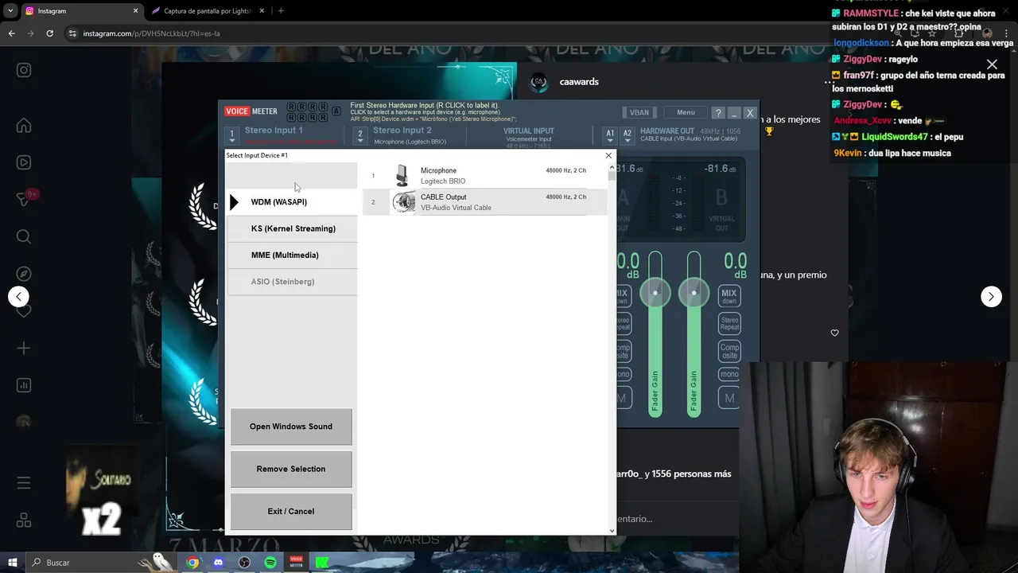Open Instagram Explore compass icon

[x=24, y=274]
